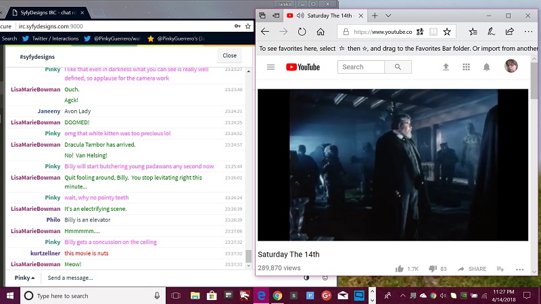Close the SyfyDesigns IRC Chrome tab
The height and width of the screenshot is (304, 541).
pos(82,13)
